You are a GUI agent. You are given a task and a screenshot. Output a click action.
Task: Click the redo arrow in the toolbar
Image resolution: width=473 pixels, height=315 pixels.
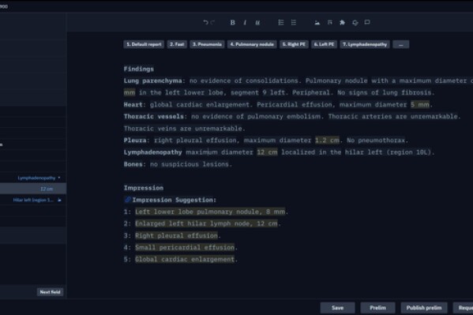[x=212, y=22]
